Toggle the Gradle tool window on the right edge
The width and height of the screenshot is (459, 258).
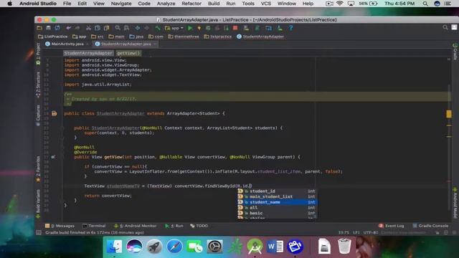click(455, 52)
